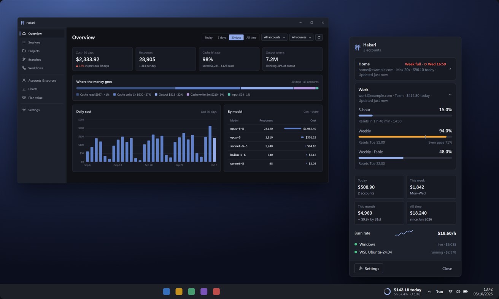
Task: Click the This month $4,960 card
Action: point(379,213)
